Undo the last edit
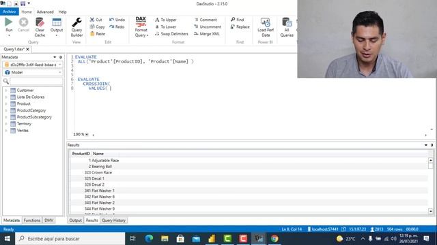 pyautogui.click(x=117, y=20)
